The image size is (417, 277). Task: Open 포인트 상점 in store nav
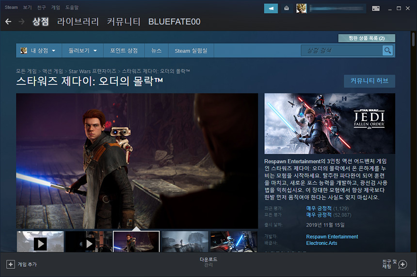124,50
